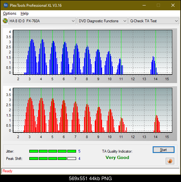
Task: Click the Ready status bar text
Action: click(7, 171)
